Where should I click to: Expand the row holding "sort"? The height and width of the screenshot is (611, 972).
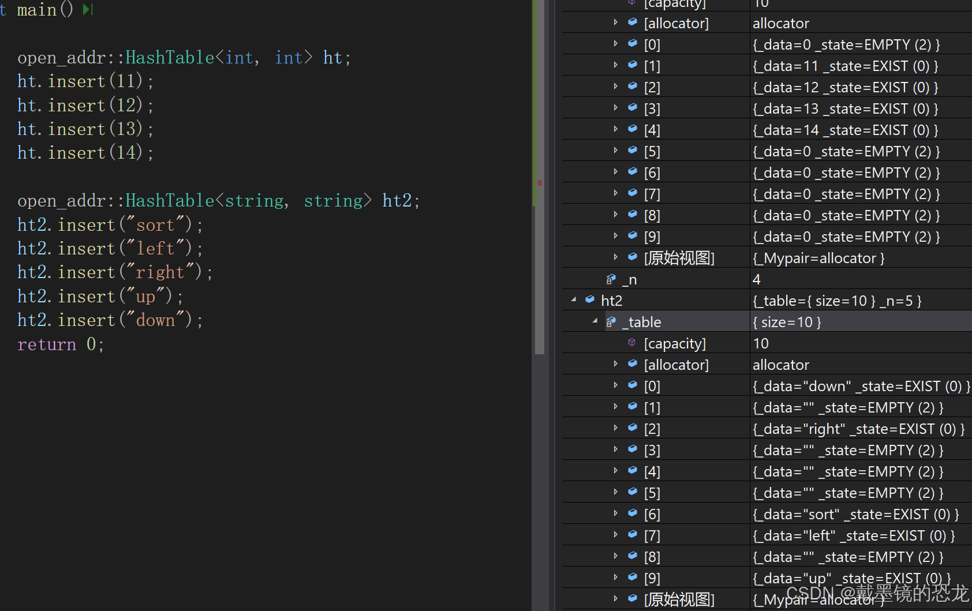(x=615, y=513)
